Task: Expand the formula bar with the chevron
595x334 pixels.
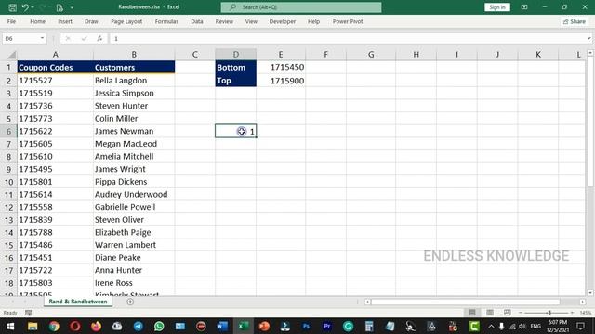Action: tap(588, 38)
